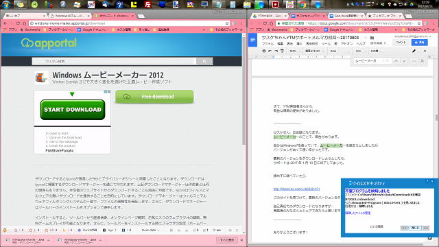
Task: Open 'More data' dropdown in SEO toolbar
Action: tap(151, 231)
